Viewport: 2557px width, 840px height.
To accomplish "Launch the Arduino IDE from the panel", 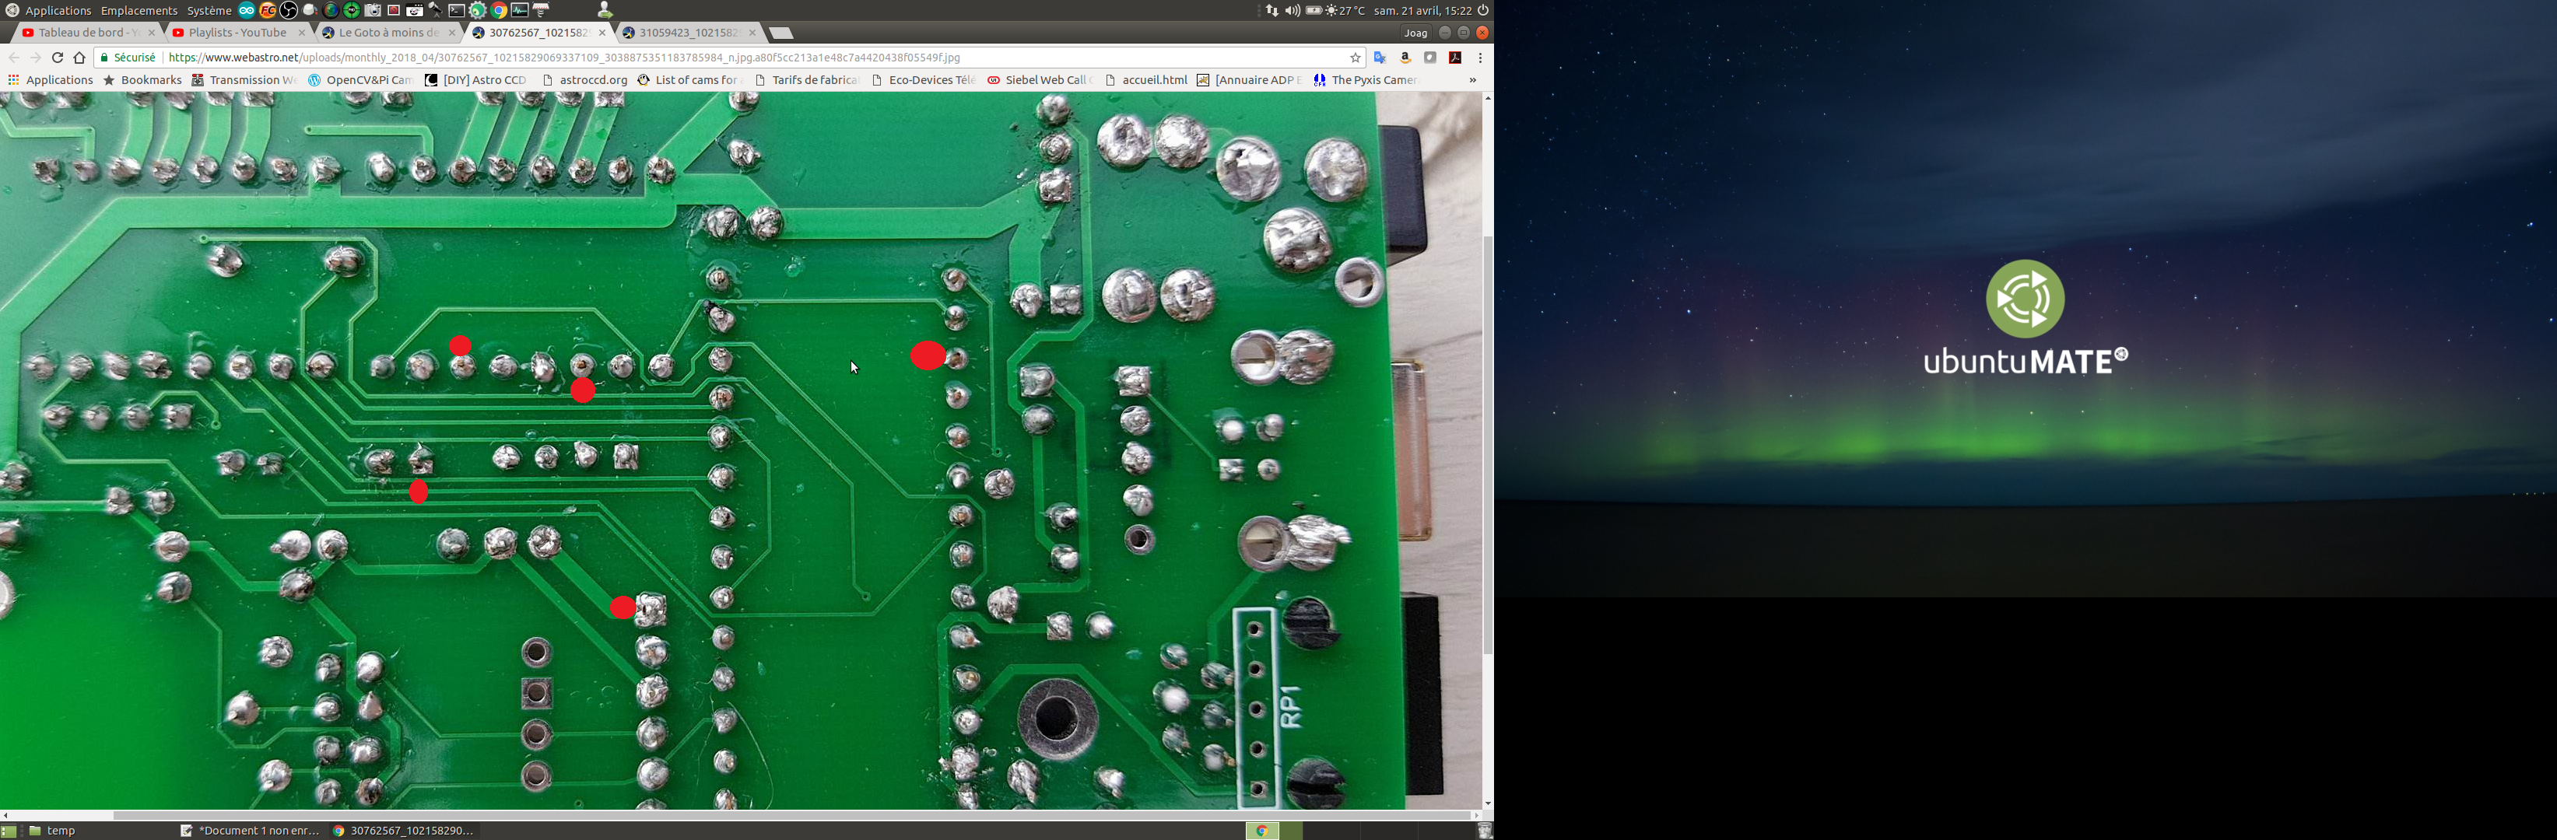I will pos(247,10).
